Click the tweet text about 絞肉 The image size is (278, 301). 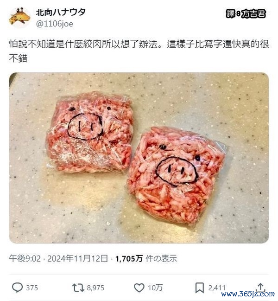pyautogui.click(x=139, y=51)
